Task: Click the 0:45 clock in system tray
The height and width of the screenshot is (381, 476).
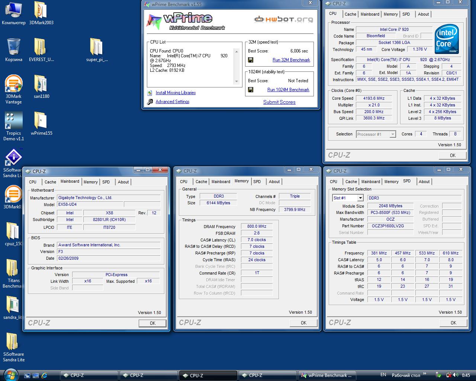Action: point(466,375)
